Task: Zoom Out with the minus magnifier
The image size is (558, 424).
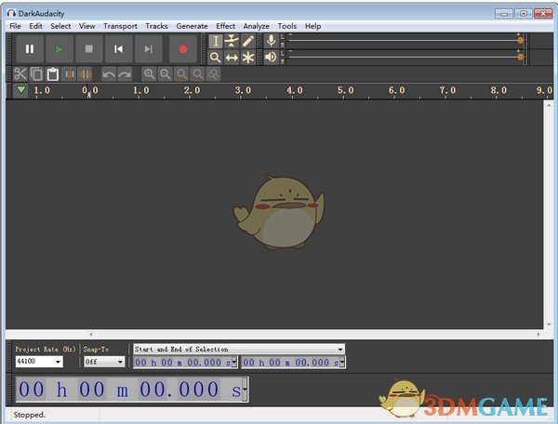Action: click(166, 74)
